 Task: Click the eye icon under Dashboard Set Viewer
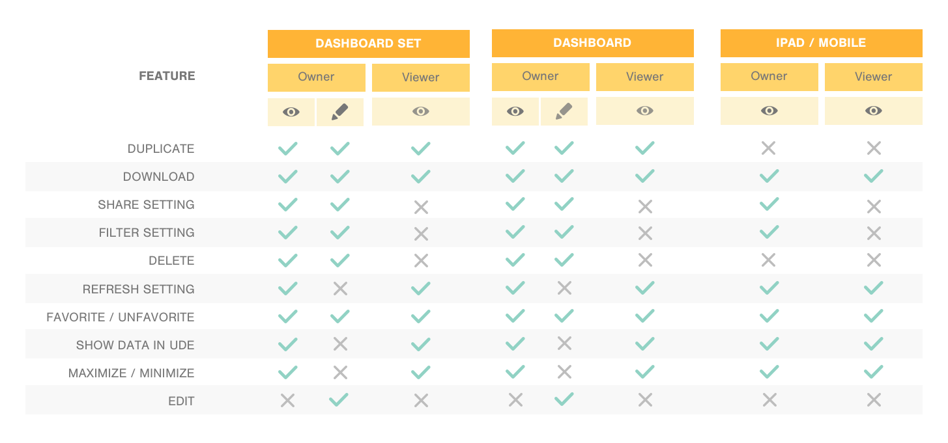coord(421,112)
